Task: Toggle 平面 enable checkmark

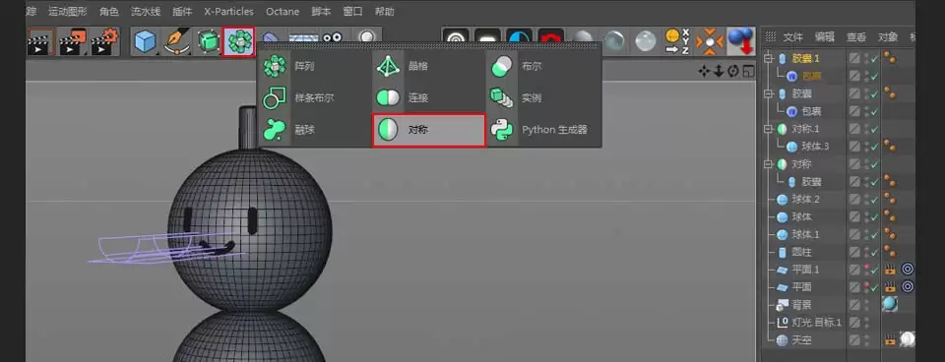Action: [874, 287]
